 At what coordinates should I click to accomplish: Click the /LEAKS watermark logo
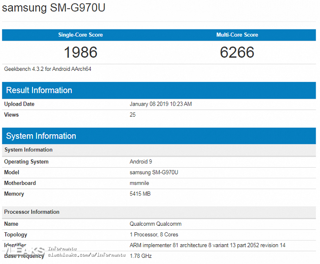pyautogui.click(x=23, y=252)
